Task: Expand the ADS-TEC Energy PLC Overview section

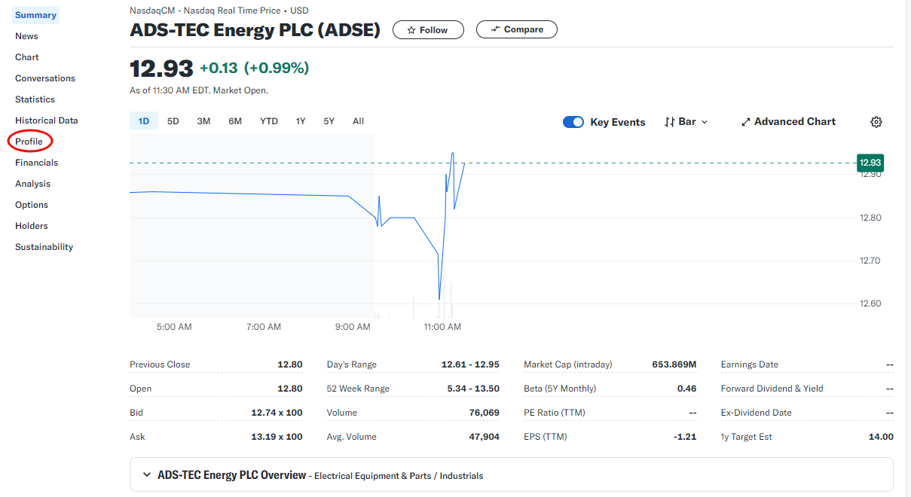Action: 512,475
